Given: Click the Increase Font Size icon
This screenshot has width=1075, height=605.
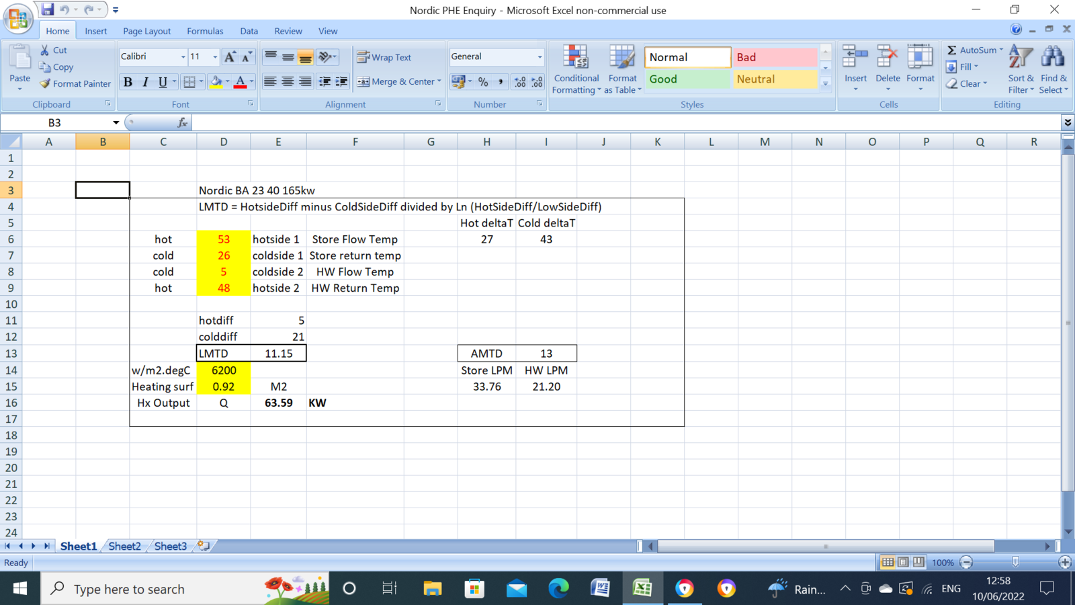Looking at the screenshot, I should [230, 57].
